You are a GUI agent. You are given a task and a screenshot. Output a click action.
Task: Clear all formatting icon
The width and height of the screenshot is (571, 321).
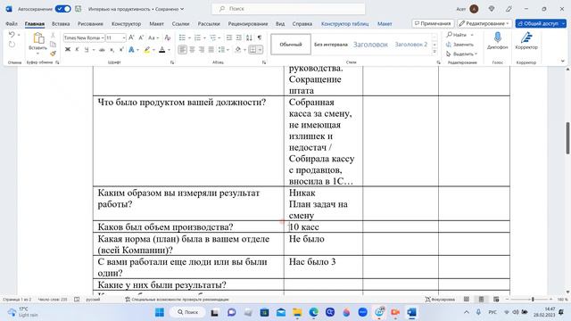point(168,37)
